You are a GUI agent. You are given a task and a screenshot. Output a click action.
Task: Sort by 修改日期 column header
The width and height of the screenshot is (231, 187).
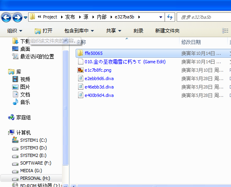coord(191,42)
